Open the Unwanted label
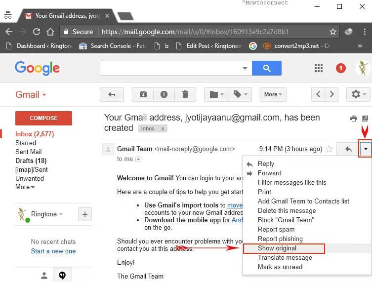372x282 pixels. 30,178
